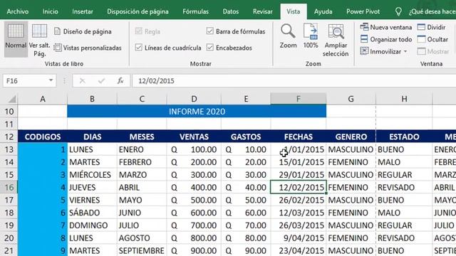
Task: Select the MALO cell in row 14
Action: (404, 162)
